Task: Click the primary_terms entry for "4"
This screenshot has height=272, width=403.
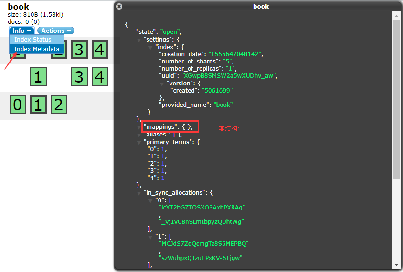Action: [x=156, y=178]
